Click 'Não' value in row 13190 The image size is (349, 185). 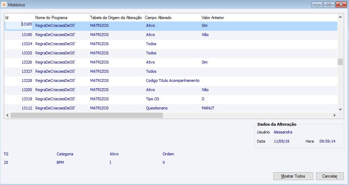(205, 35)
